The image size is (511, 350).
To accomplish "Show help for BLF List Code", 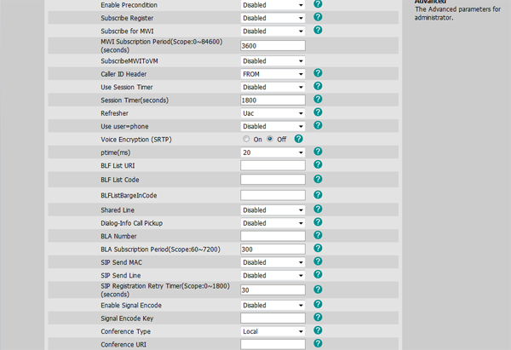I will [x=318, y=179].
